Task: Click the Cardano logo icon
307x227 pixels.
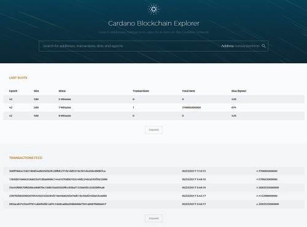Action: (153, 9)
